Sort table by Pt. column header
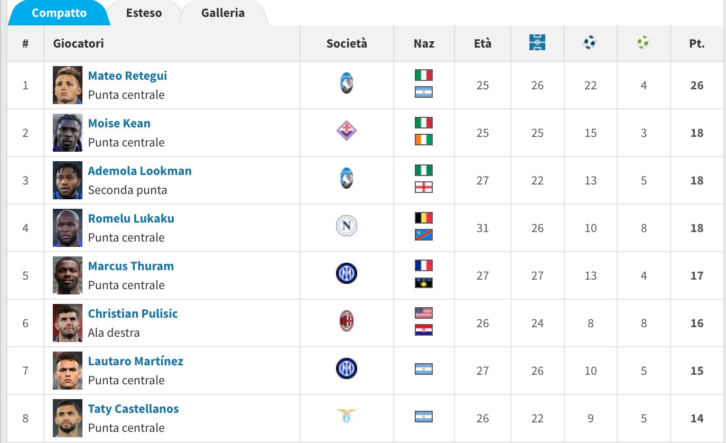Screen dimensions: 726x443 pos(696,44)
